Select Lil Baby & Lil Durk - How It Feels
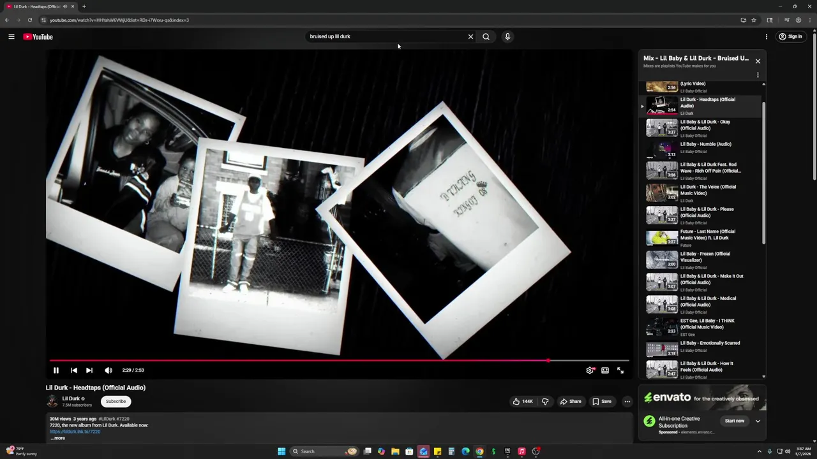Screen dimensions: 817x459 (701, 370)
